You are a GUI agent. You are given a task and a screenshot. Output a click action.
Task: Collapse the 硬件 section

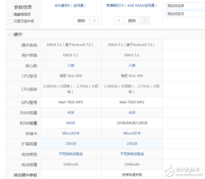pyautogui.click(x=10, y=35)
